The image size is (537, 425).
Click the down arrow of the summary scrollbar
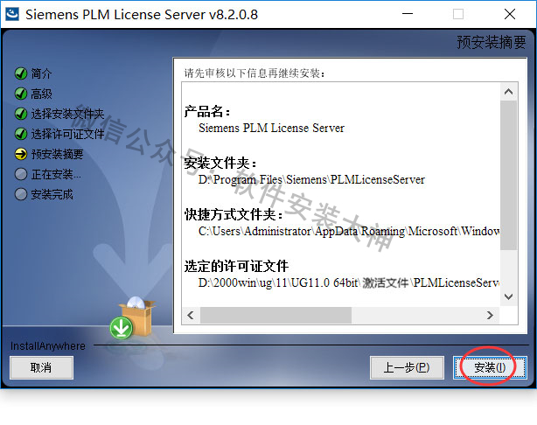[508, 296]
